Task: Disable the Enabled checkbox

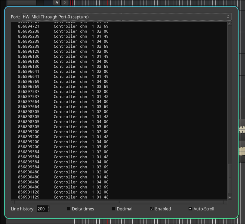Action: pos(152,209)
